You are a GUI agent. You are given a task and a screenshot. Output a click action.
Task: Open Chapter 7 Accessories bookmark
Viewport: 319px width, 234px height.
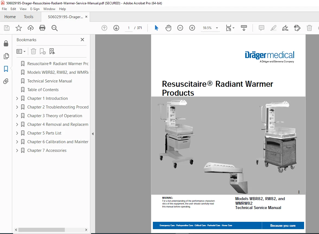[x=47, y=150]
